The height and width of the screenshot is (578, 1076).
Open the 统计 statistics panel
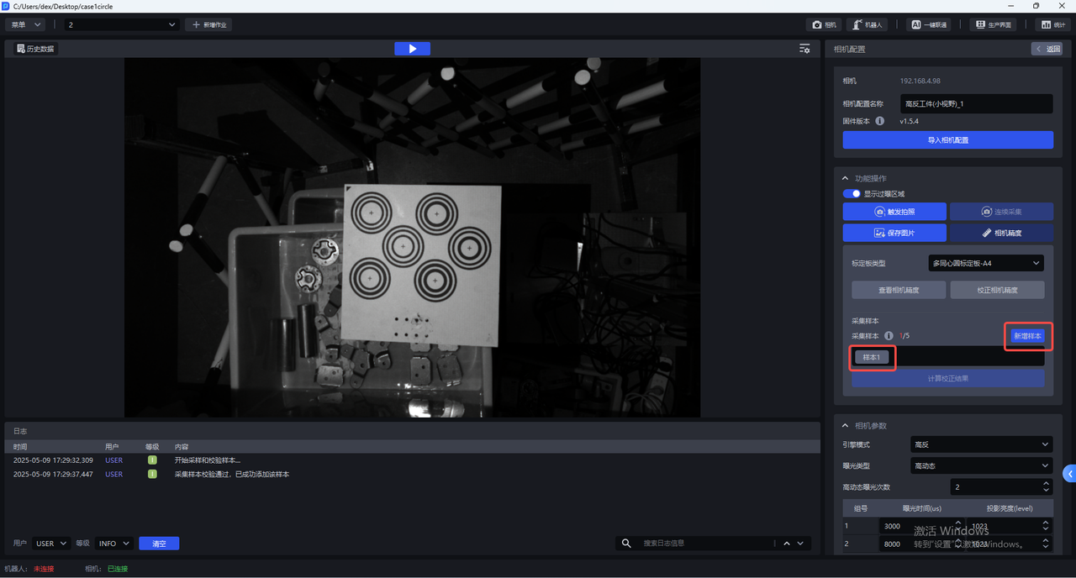tap(1052, 25)
